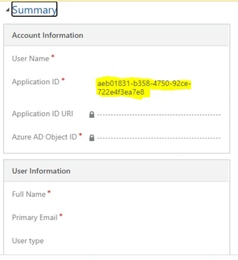Image resolution: width=238 pixels, height=260 pixels.
Task: Select the Application ID value aeb01831-b358-4750-92ce-722e4f3ea7e8
Action: 144,88
